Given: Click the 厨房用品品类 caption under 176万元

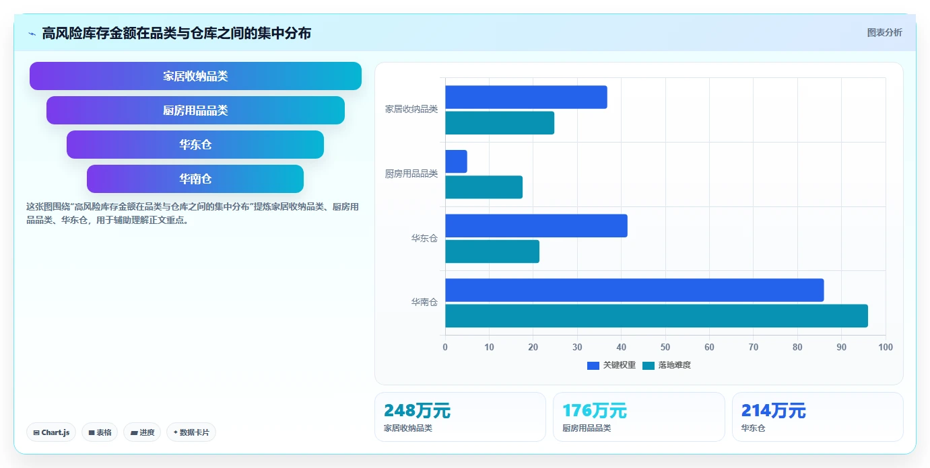Looking at the screenshot, I should [587, 428].
